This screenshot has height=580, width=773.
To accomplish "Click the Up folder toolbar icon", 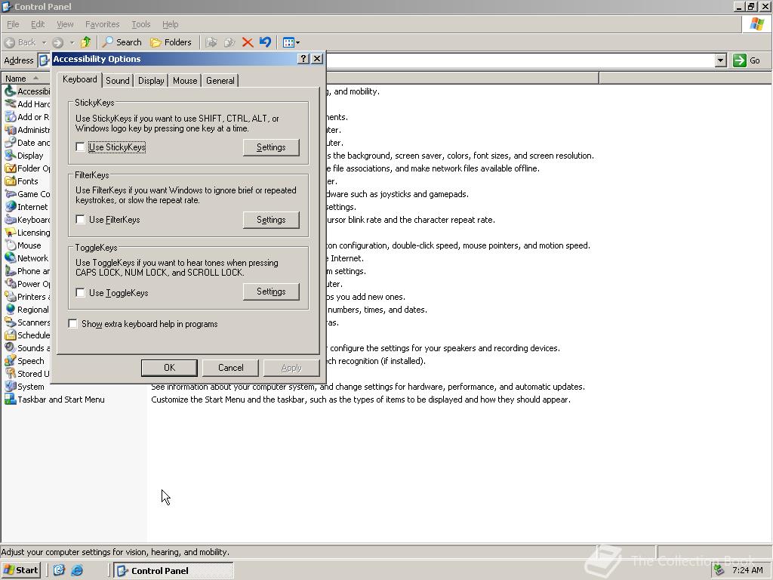I will point(86,42).
